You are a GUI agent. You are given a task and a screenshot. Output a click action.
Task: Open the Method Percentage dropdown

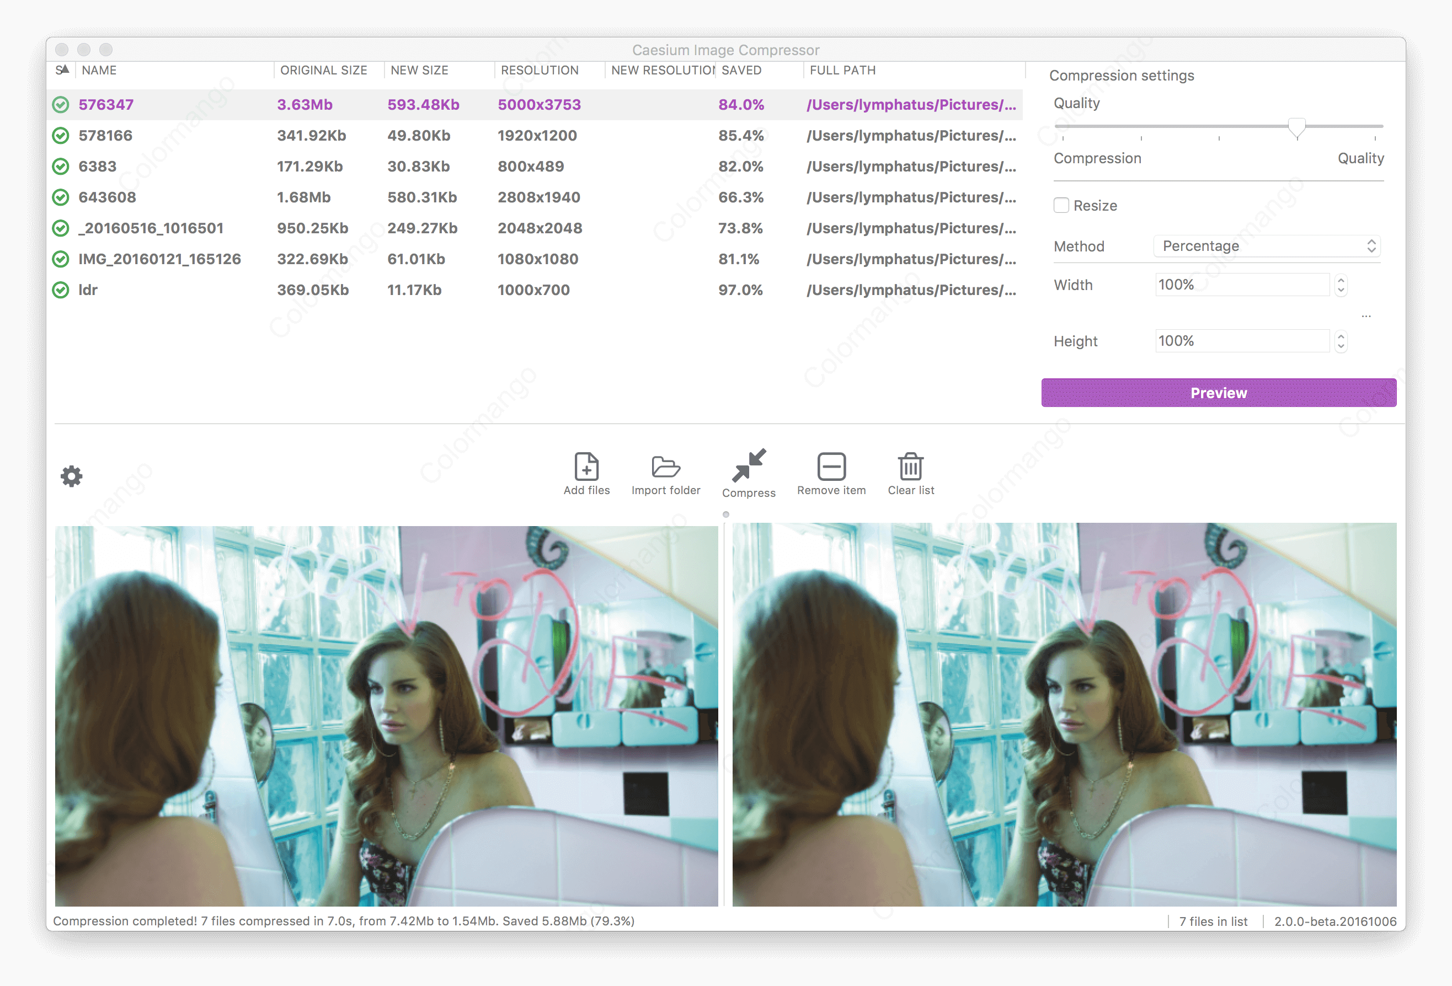(1266, 246)
